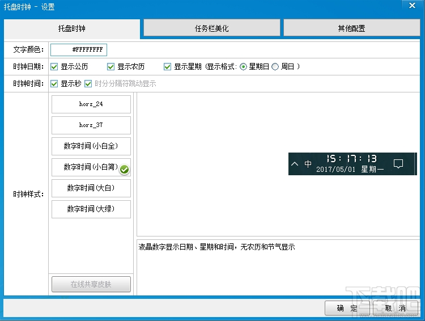Click the 2017/05/01 date in preview
The image size is (425, 321).
pyautogui.click(x=335, y=170)
